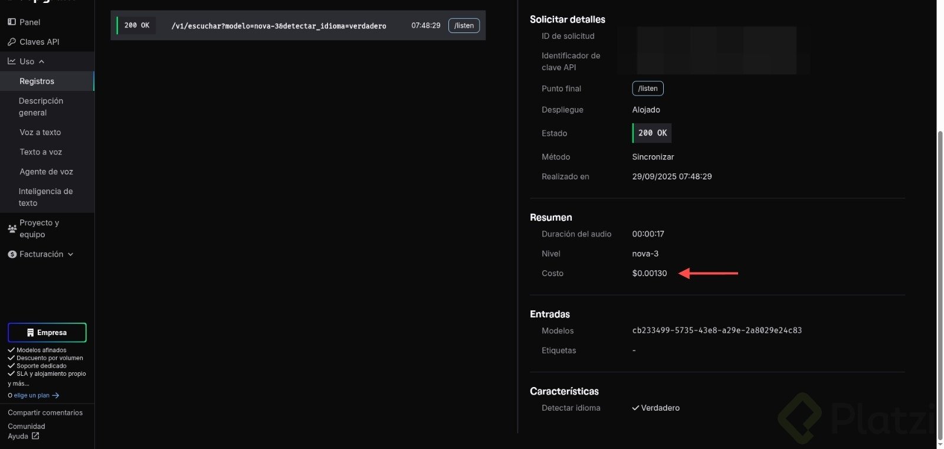Image resolution: width=944 pixels, height=449 pixels.
Task: Click the Panel sidebar icon
Action: coord(12,22)
